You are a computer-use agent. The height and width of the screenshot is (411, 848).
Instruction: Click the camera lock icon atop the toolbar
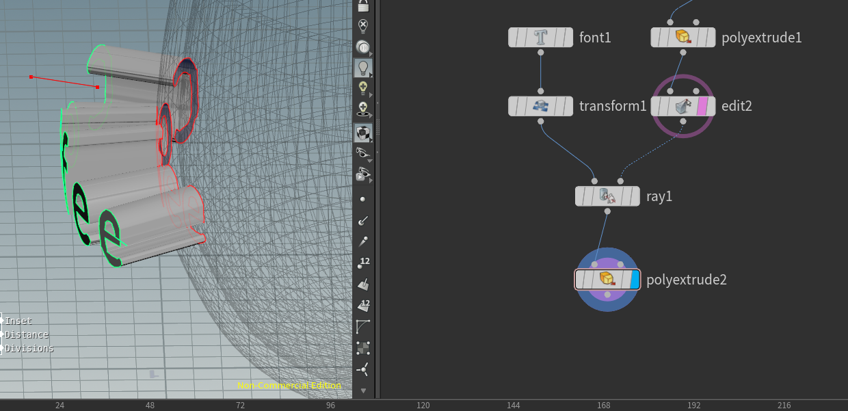363,5
